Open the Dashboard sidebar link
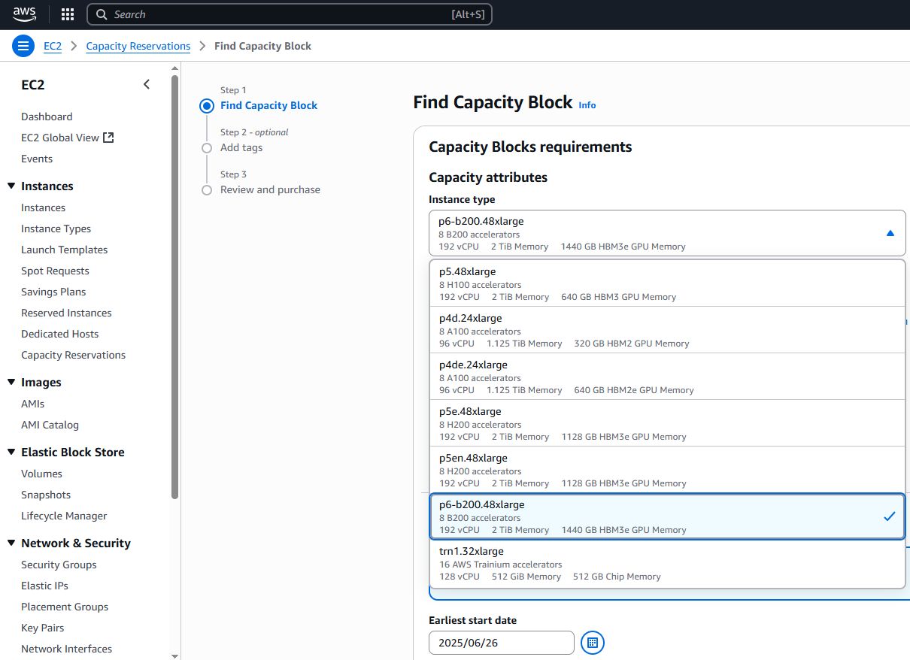The width and height of the screenshot is (910, 660). click(47, 117)
